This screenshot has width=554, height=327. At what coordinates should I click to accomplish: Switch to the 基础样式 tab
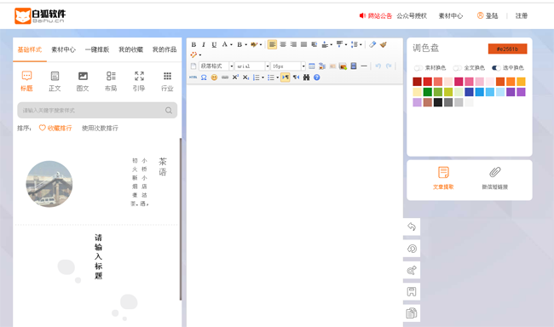[30, 49]
